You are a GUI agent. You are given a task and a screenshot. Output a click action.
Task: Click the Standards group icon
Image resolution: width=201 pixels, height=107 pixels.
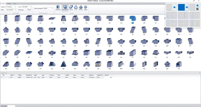pos(58,8)
